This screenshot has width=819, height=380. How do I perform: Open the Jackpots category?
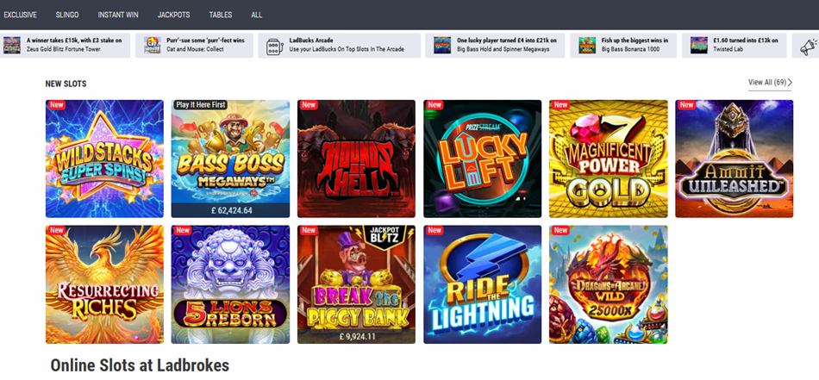point(174,15)
